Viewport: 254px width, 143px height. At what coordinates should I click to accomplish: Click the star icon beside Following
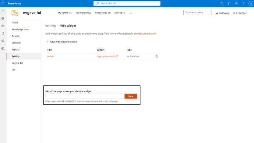click(x=217, y=13)
